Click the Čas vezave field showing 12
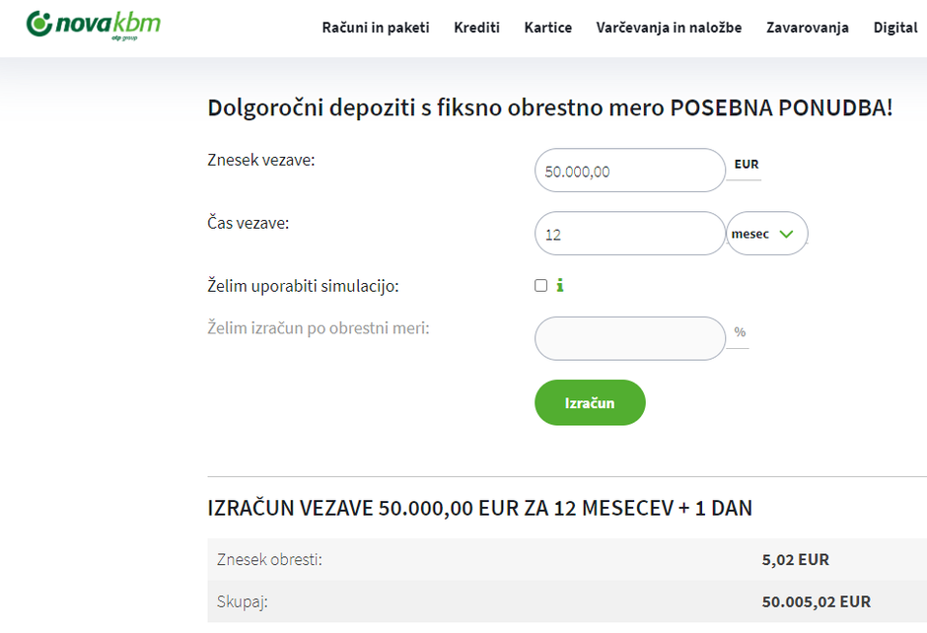927x633 pixels. click(629, 233)
